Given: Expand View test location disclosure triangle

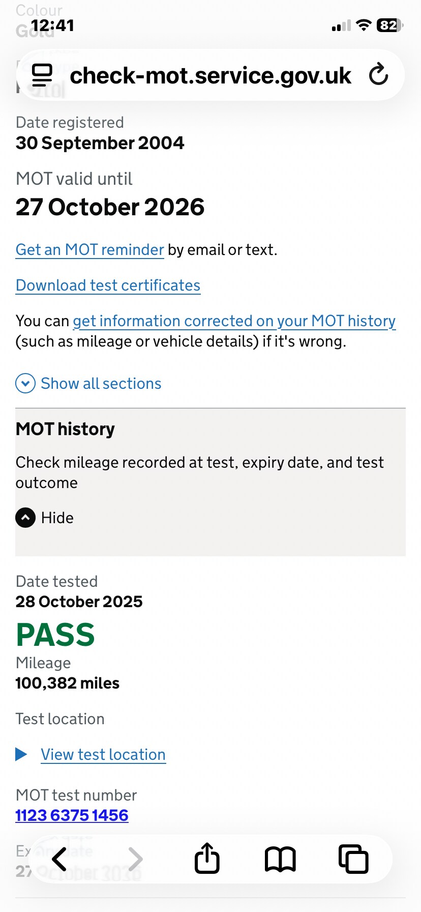Looking at the screenshot, I should (x=21, y=754).
